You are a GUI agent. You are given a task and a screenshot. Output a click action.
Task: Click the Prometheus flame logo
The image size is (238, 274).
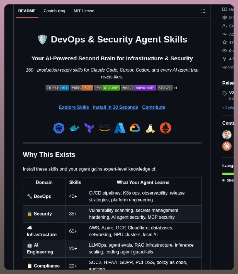165,128
